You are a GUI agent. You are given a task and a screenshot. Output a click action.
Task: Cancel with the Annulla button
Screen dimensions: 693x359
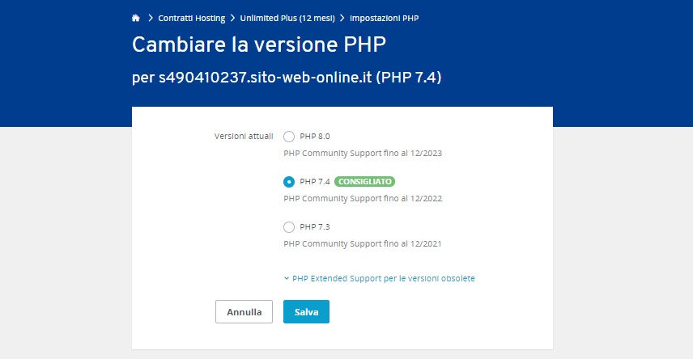244,311
